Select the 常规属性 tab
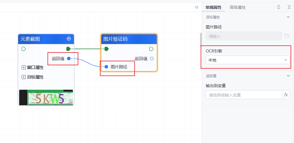 point(213,7)
